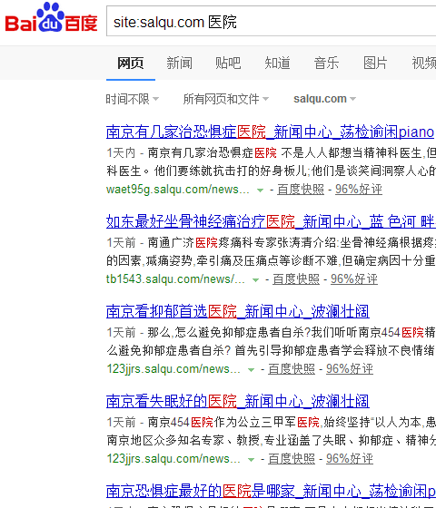Switch to the 图片 tab

coord(375,63)
